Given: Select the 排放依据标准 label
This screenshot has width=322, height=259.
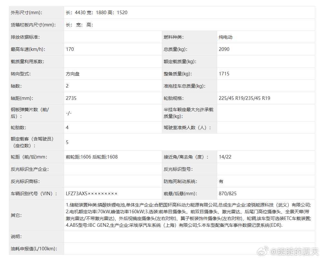Looking at the screenshot, I should [x=25, y=37].
